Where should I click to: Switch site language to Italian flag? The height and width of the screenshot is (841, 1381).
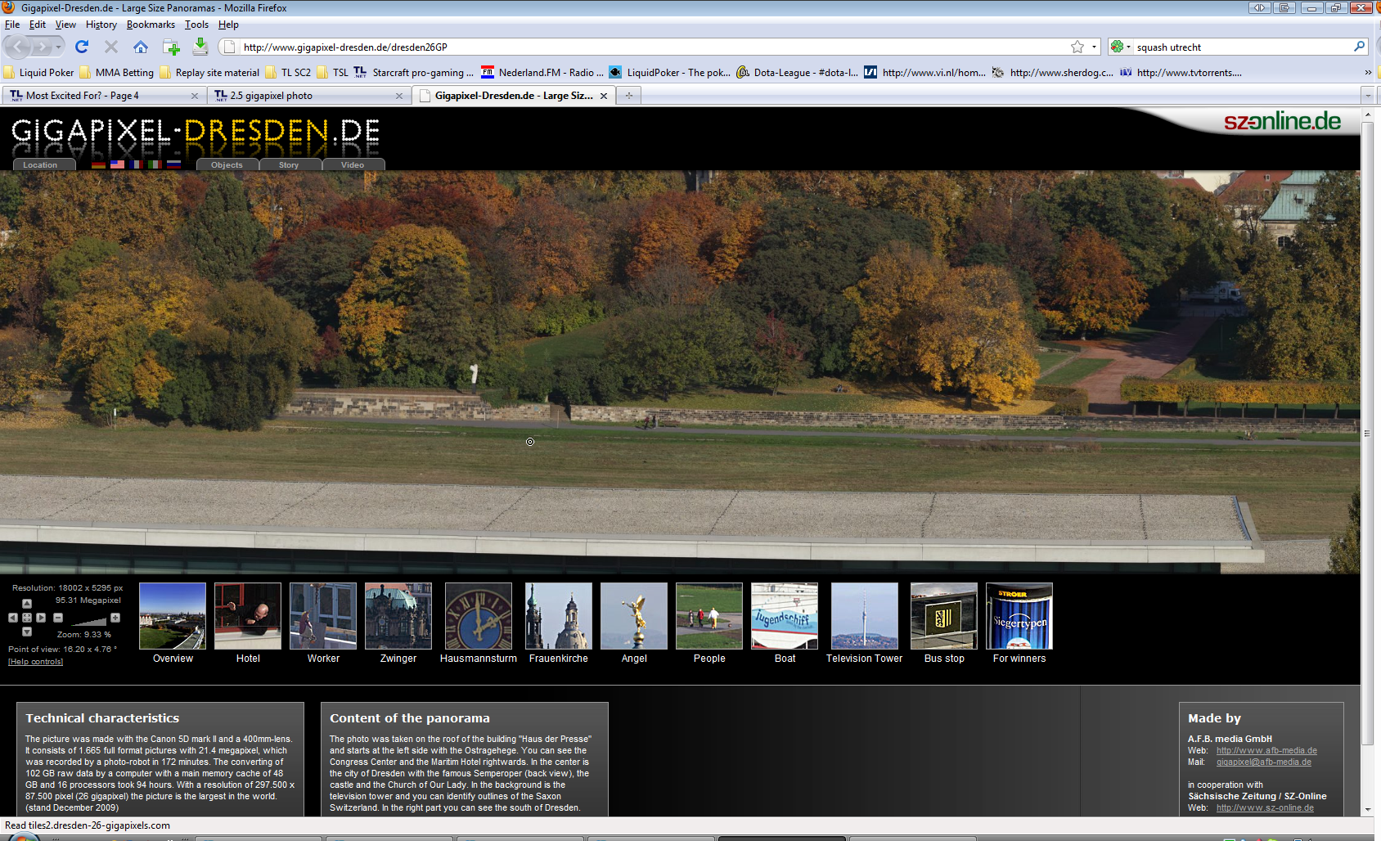[155, 164]
